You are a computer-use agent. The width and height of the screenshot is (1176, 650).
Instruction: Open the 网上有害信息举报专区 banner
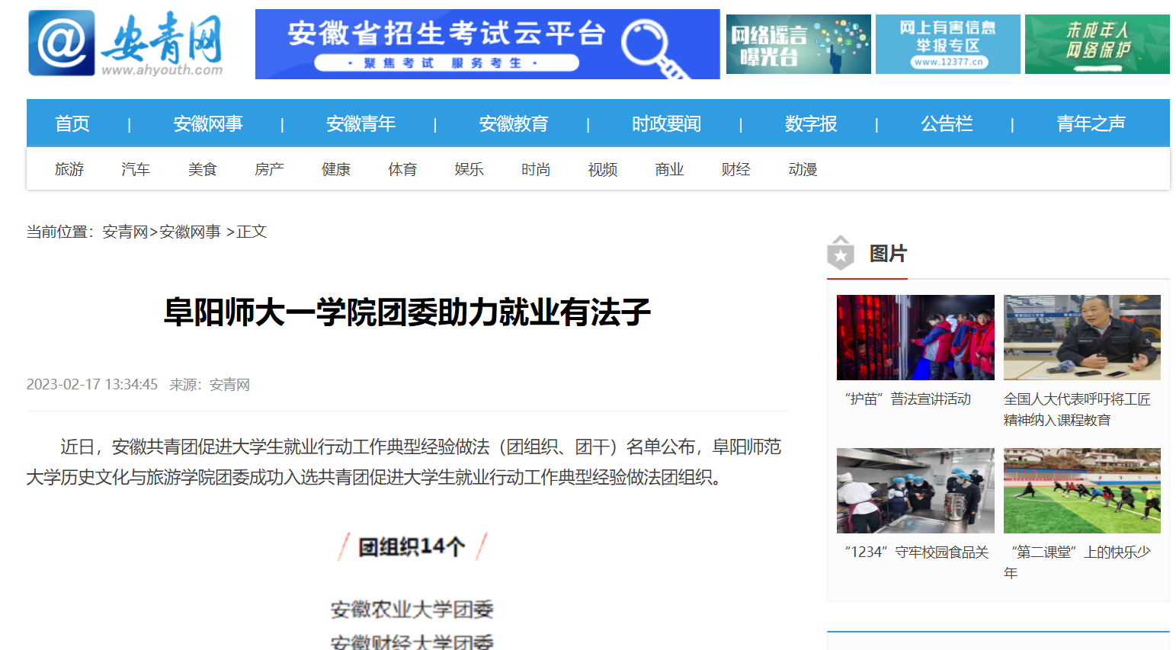pyautogui.click(x=947, y=44)
